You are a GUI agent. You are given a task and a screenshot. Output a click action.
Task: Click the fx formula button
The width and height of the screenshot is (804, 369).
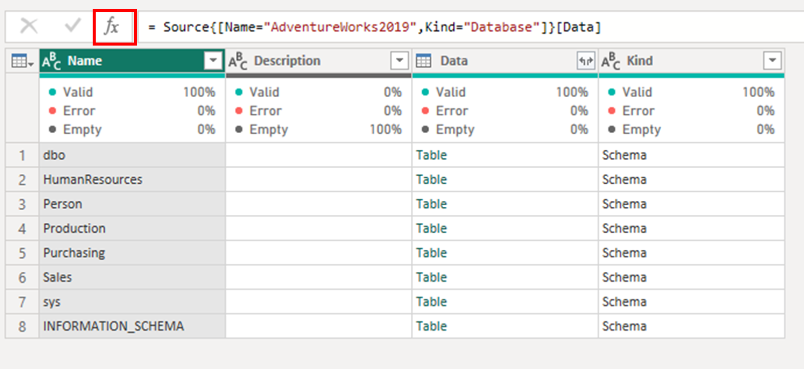point(112,26)
